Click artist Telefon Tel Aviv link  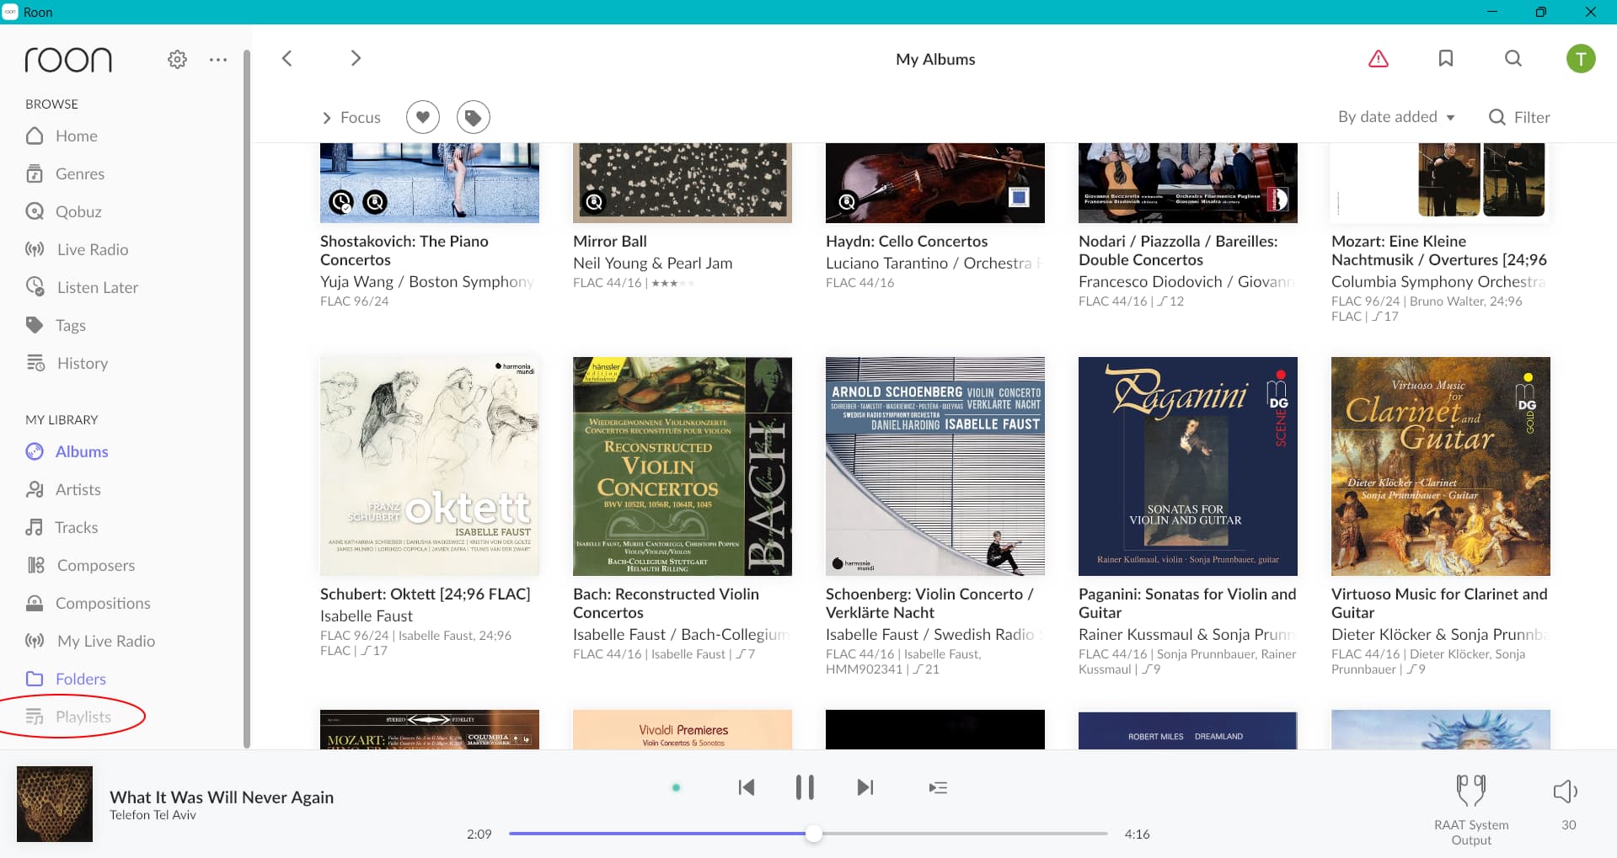[153, 815]
